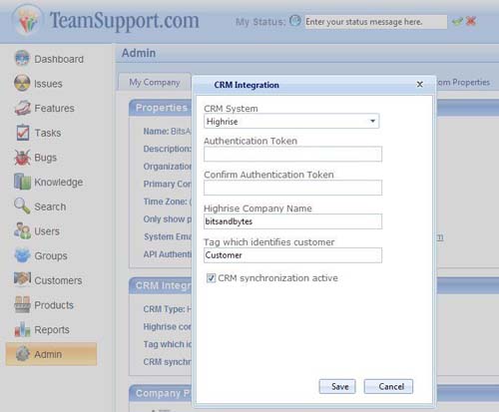Click the Admin page heading
This screenshot has height=412, width=499.
139,53
